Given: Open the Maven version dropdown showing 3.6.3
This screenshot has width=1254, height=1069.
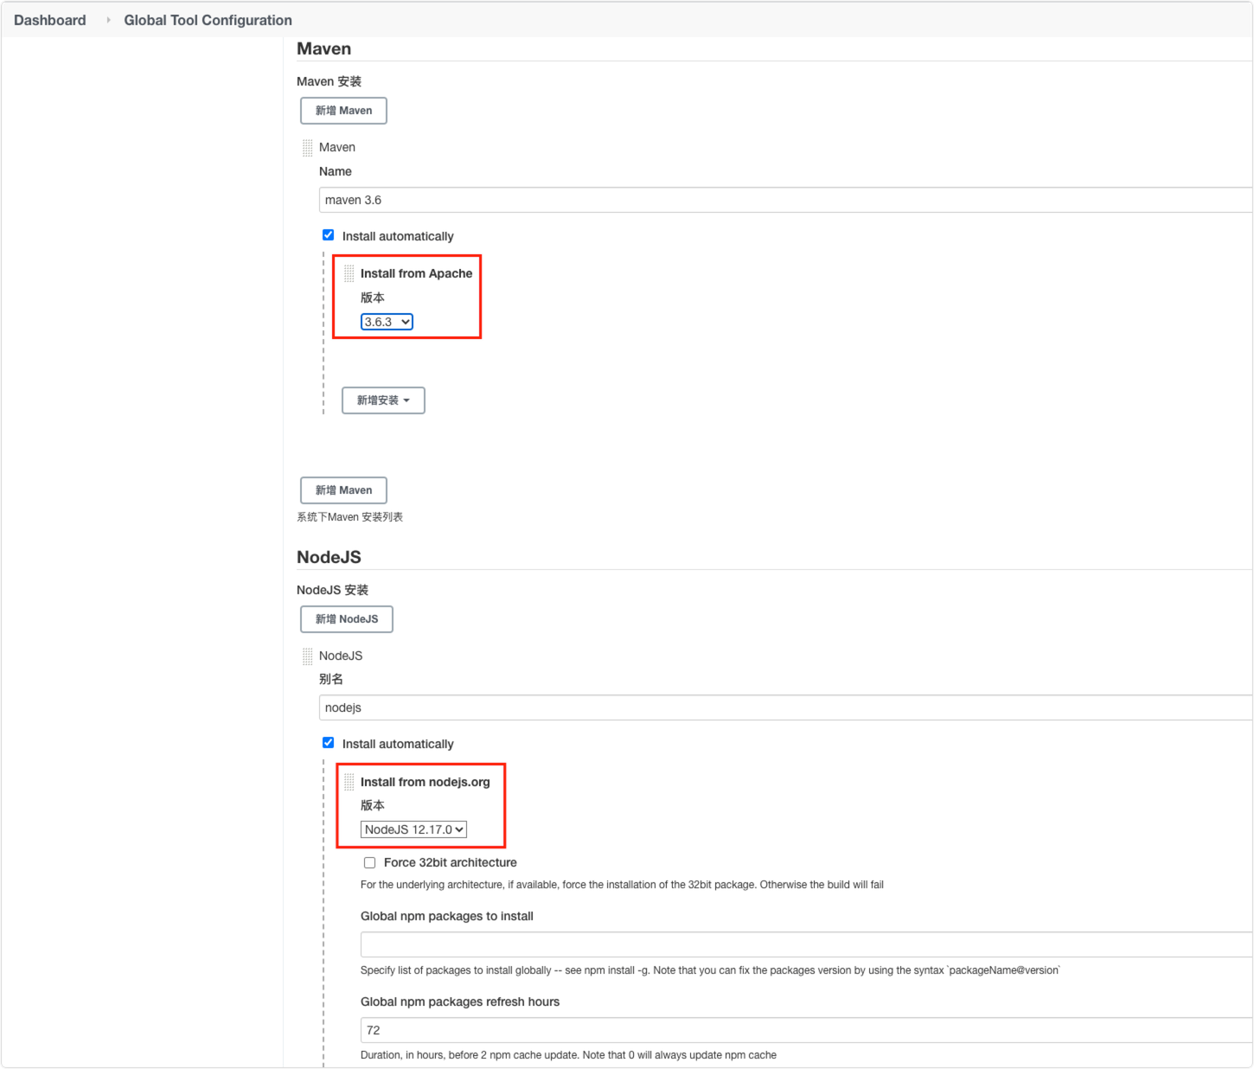Looking at the screenshot, I should (x=387, y=322).
